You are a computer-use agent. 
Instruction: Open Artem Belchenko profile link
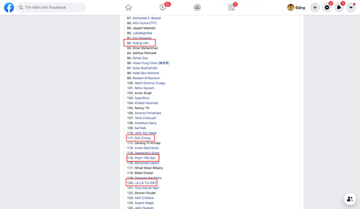coord(147,148)
